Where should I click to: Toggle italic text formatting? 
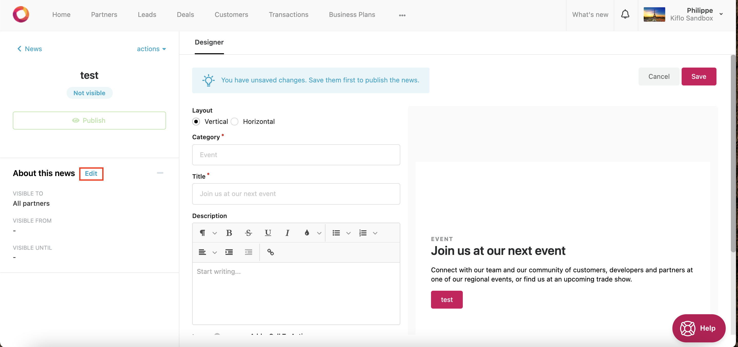click(x=287, y=233)
